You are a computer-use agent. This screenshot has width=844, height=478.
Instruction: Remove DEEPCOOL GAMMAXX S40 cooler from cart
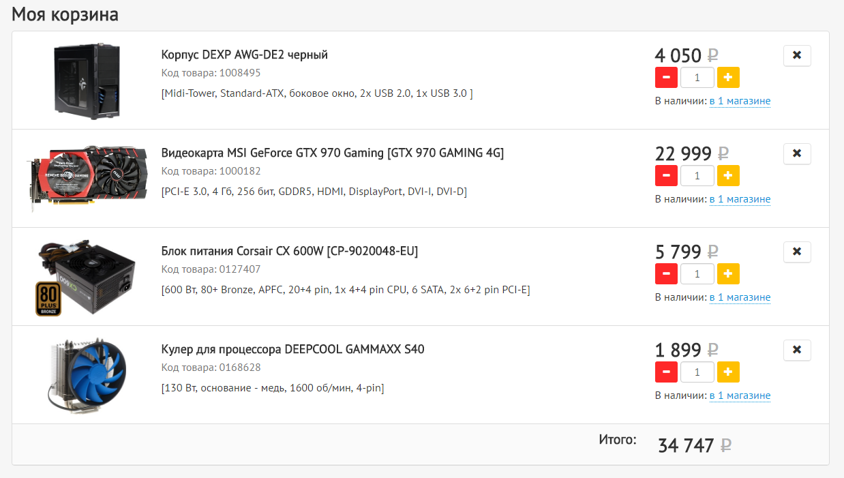pyautogui.click(x=797, y=350)
